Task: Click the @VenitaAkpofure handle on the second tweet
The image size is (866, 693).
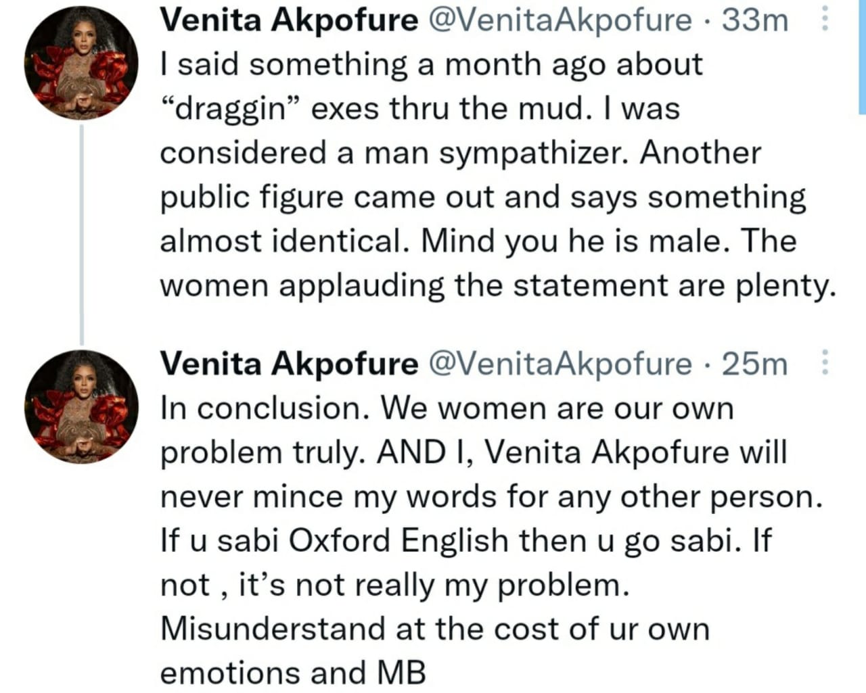Action: 560,364
